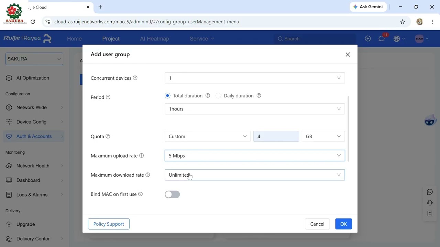
Task: Expand Network-Wide in sidebar
Action: click(34, 107)
